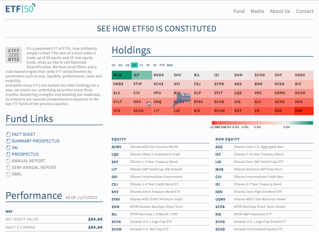319x232 pixels.
Task: Select the VMBS heatmap tile
Action: tap(122, 84)
